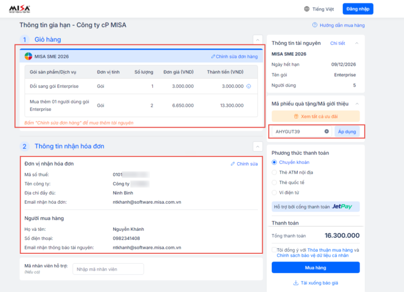This screenshot has width=404, height=292.
Task: Click the Áp dụng voucher button
Action: coord(347,132)
